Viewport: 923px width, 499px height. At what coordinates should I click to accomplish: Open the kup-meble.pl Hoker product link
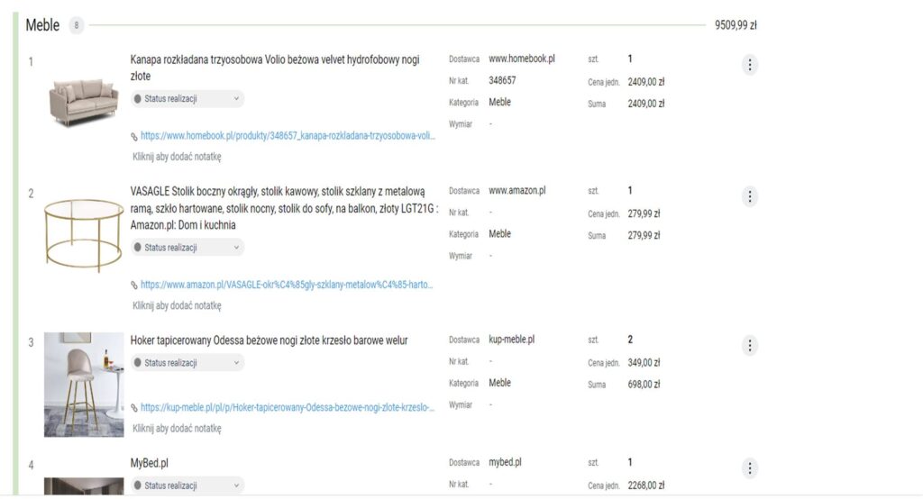[288, 407]
